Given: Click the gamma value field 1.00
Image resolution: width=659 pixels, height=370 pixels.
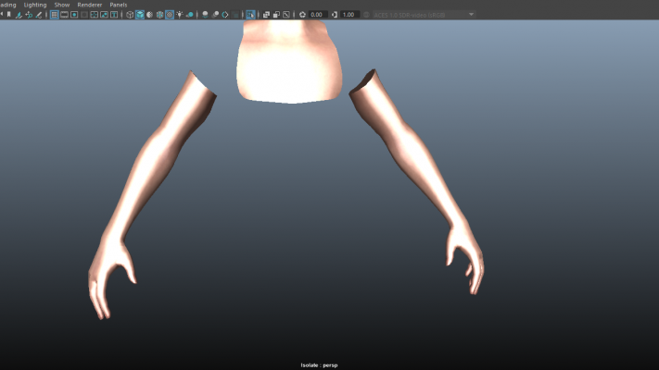Looking at the screenshot, I should tap(349, 15).
